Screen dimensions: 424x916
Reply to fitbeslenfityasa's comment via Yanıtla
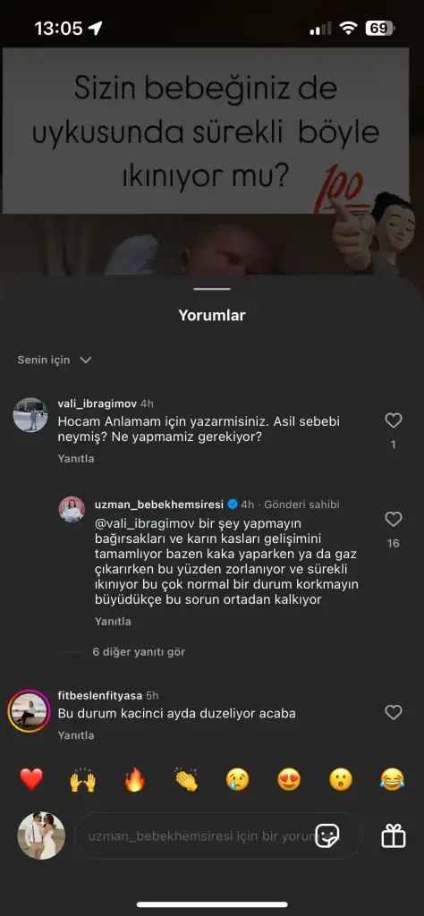76,735
